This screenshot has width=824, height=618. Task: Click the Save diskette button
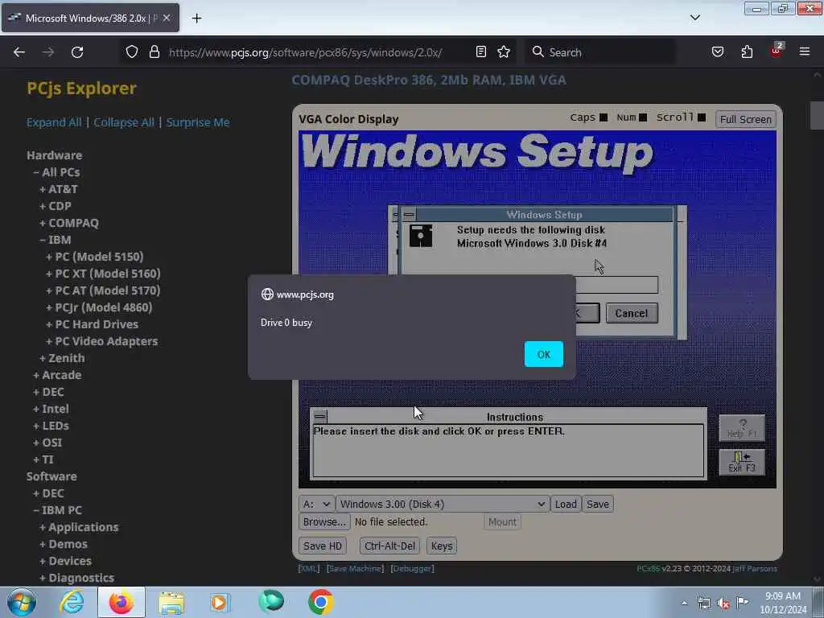(x=598, y=504)
